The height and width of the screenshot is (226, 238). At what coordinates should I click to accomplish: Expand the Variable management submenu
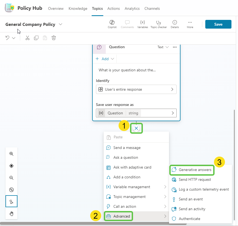(136, 187)
